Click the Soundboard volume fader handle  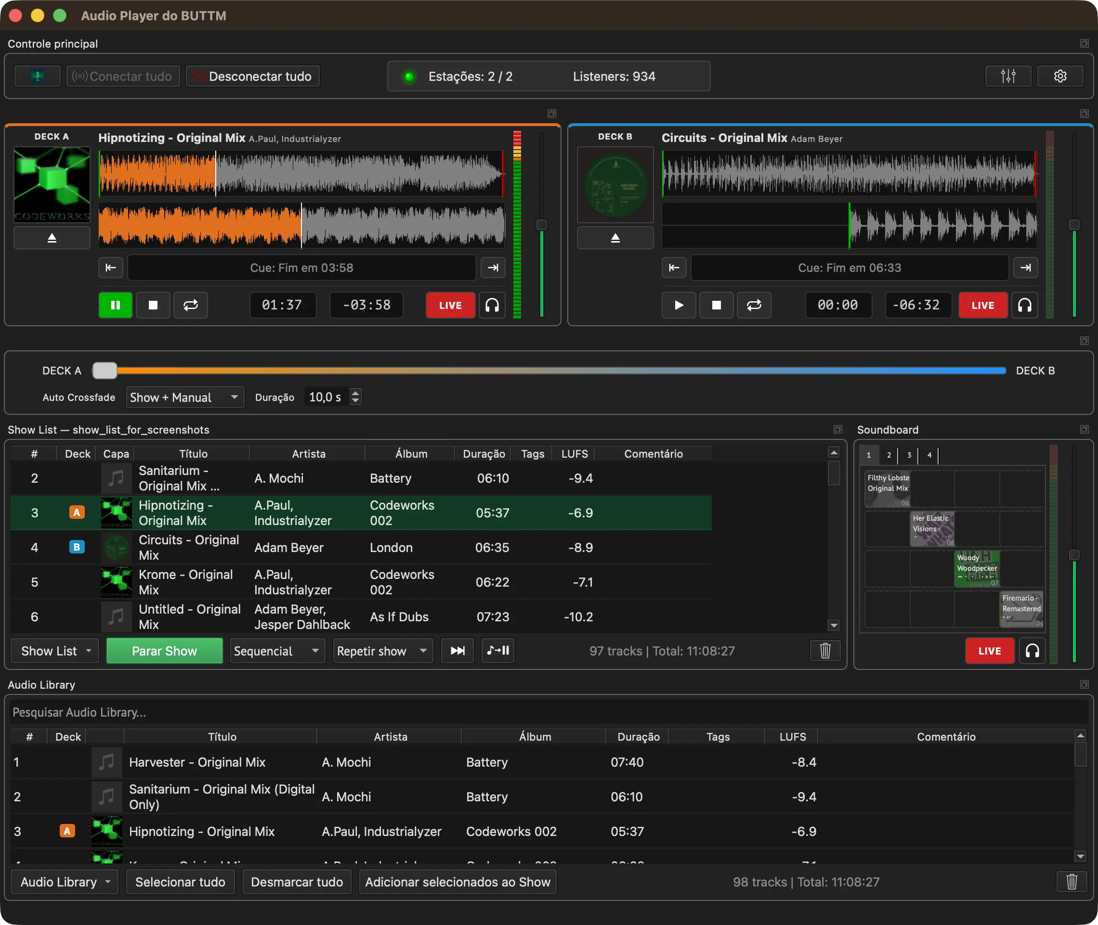coord(1074,555)
